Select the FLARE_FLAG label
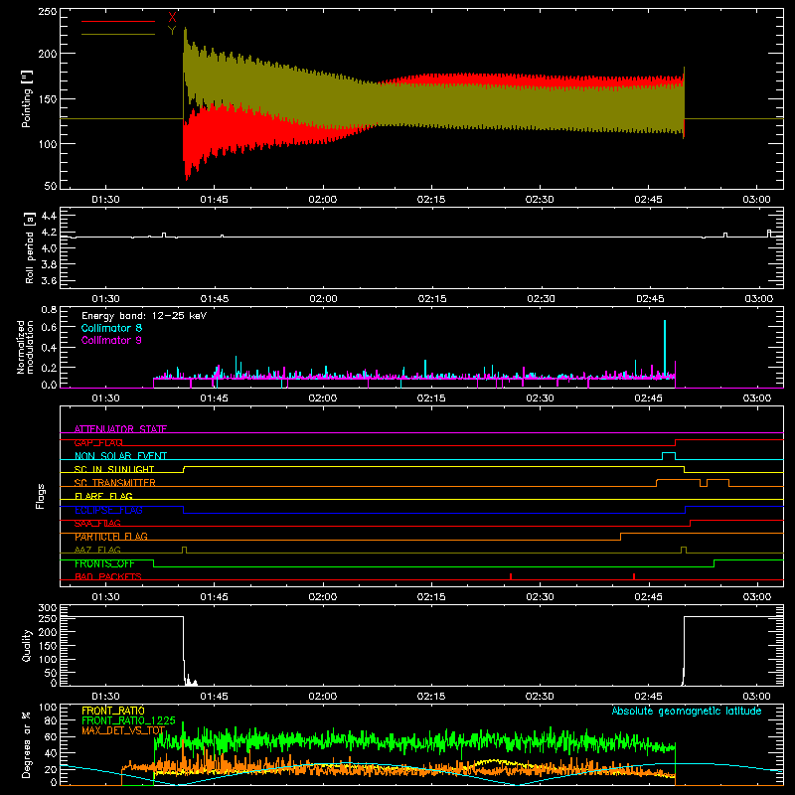795x795 pixels. click(103, 496)
